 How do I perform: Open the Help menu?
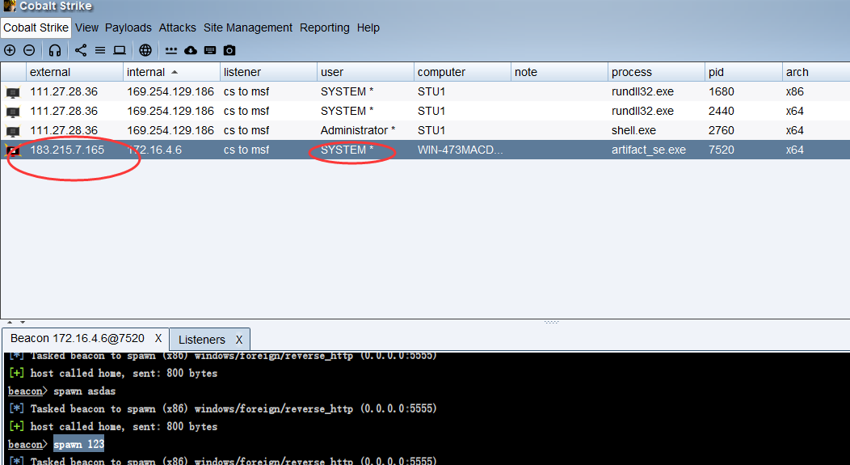368,27
